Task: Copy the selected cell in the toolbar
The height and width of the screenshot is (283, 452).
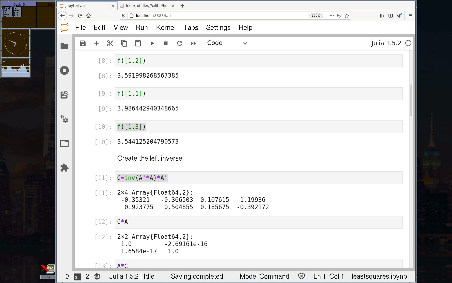Action: click(124, 43)
